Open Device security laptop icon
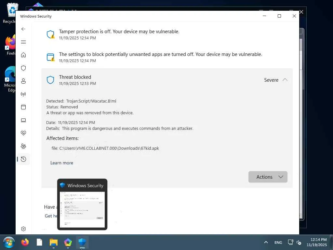This screenshot has height=250, width=333. point(23,120)
